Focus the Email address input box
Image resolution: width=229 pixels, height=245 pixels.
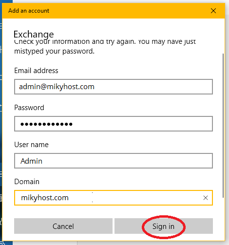coord(114,87)
